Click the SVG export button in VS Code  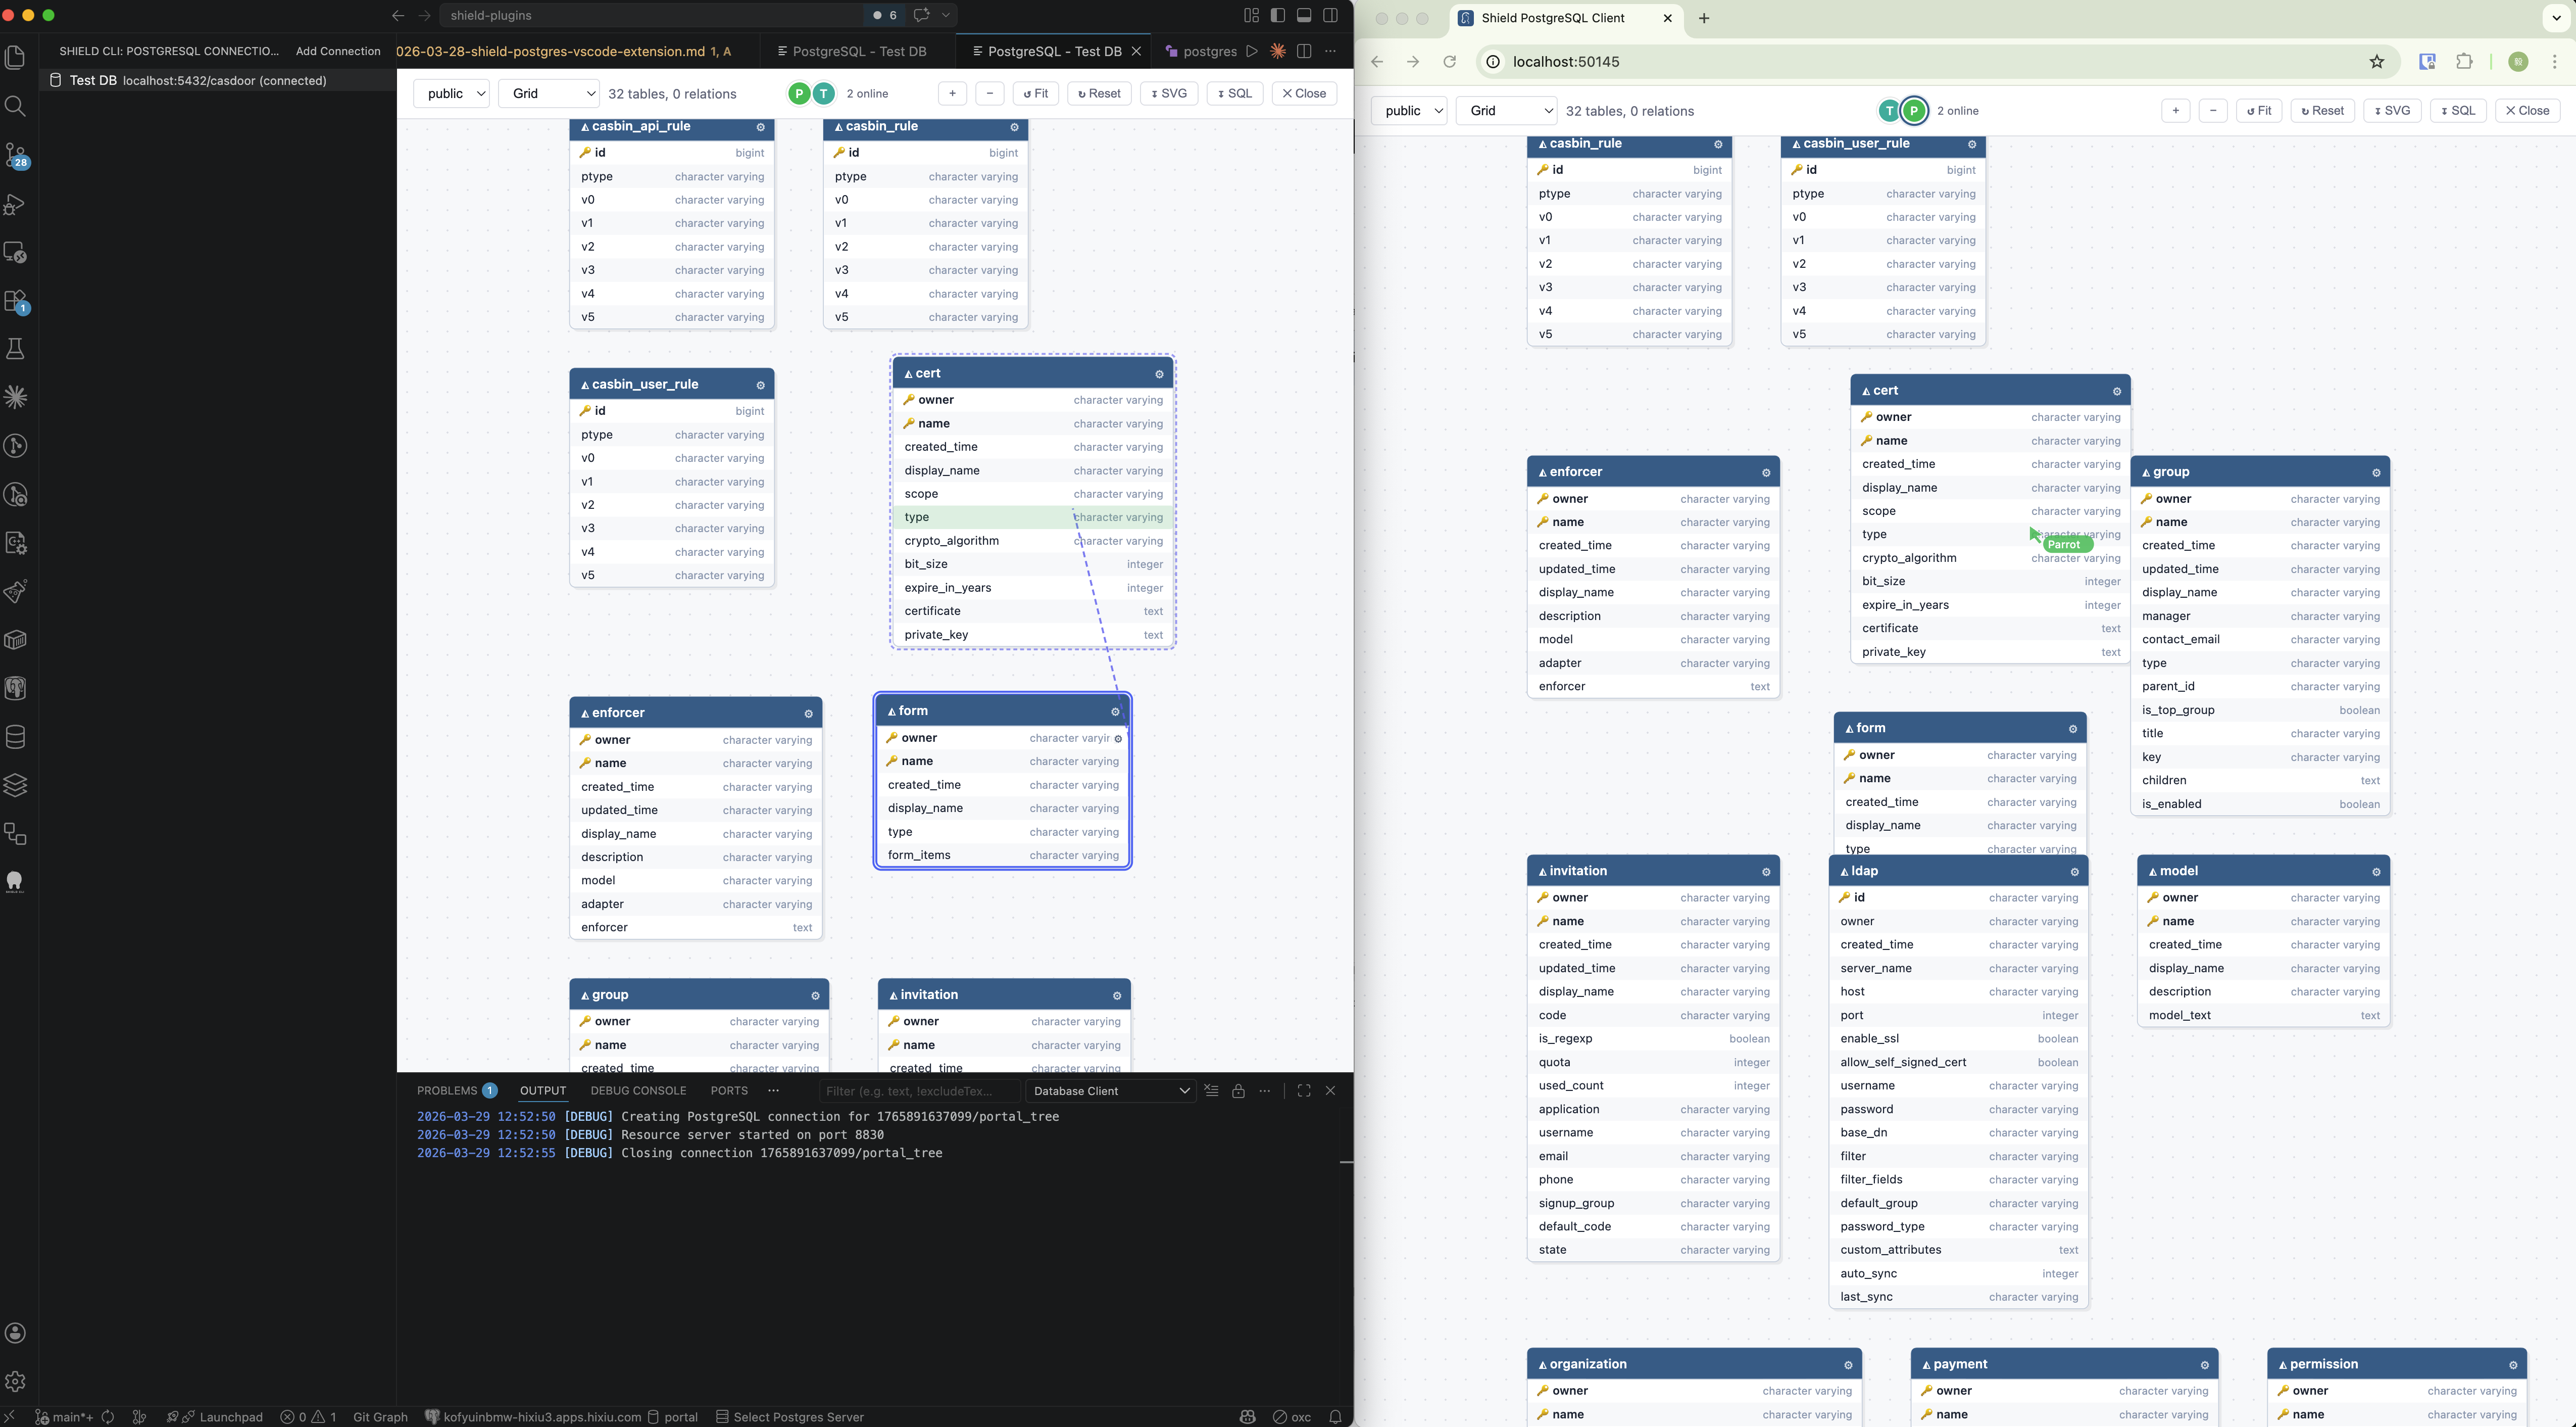1168,94
